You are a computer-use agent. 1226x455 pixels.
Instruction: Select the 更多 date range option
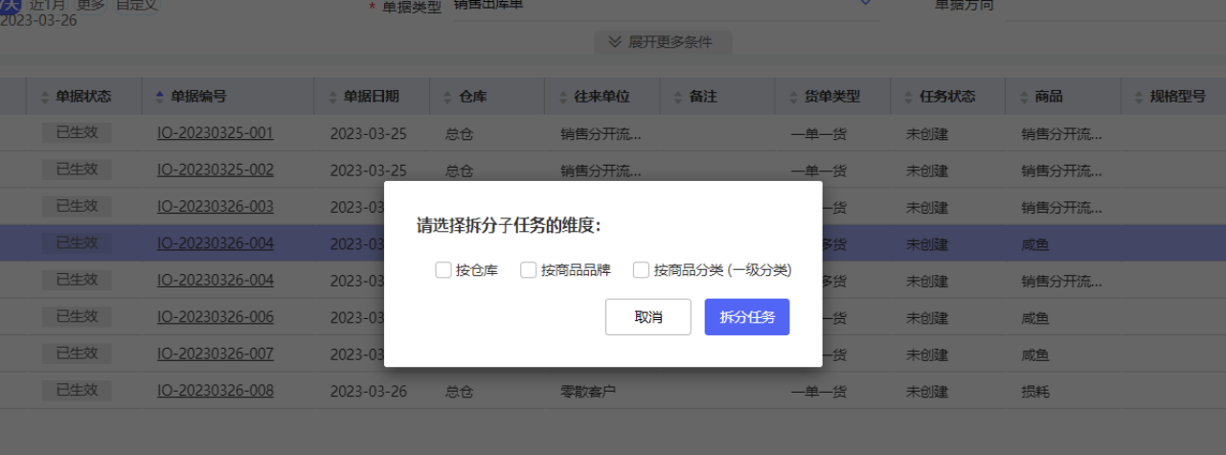coord(91,6)
